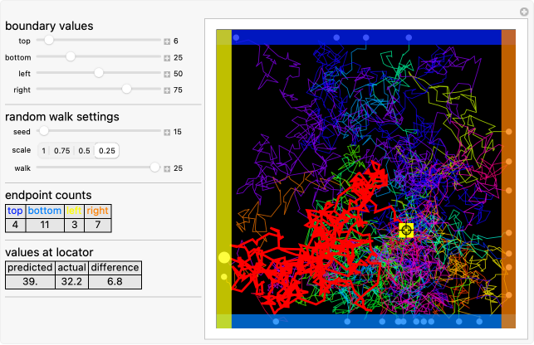The image size is (534, 345).
Task: Expand the top slider plus control
Action: click(x=167, y=41)
